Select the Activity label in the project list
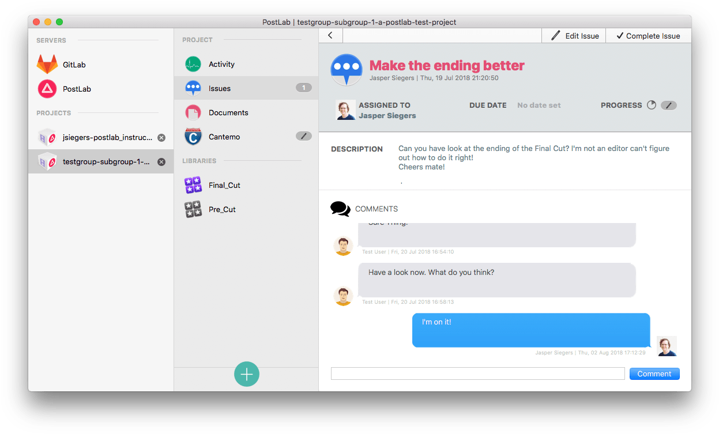Viewport: 719px width, 434px height. pos(222,64)
